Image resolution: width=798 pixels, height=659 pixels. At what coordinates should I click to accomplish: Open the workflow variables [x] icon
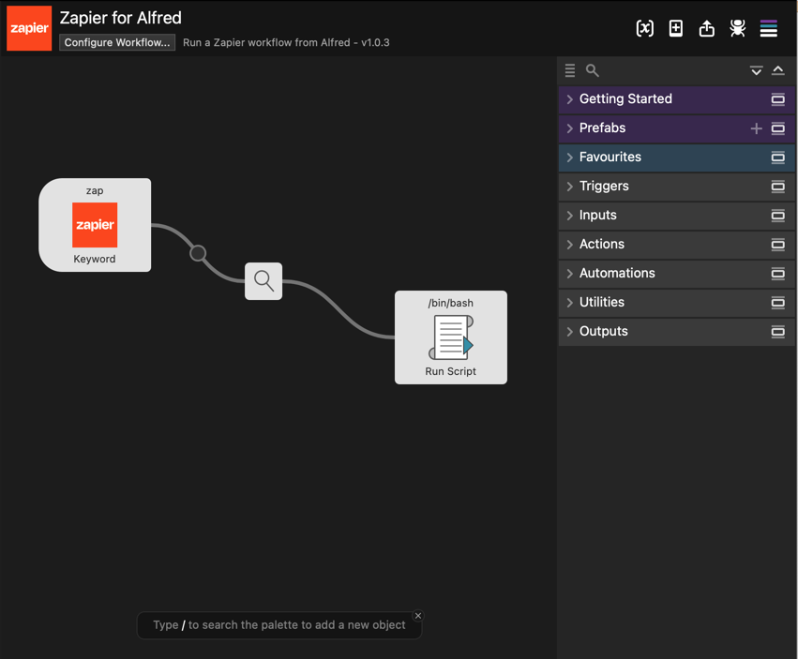(x=645, y=28)
